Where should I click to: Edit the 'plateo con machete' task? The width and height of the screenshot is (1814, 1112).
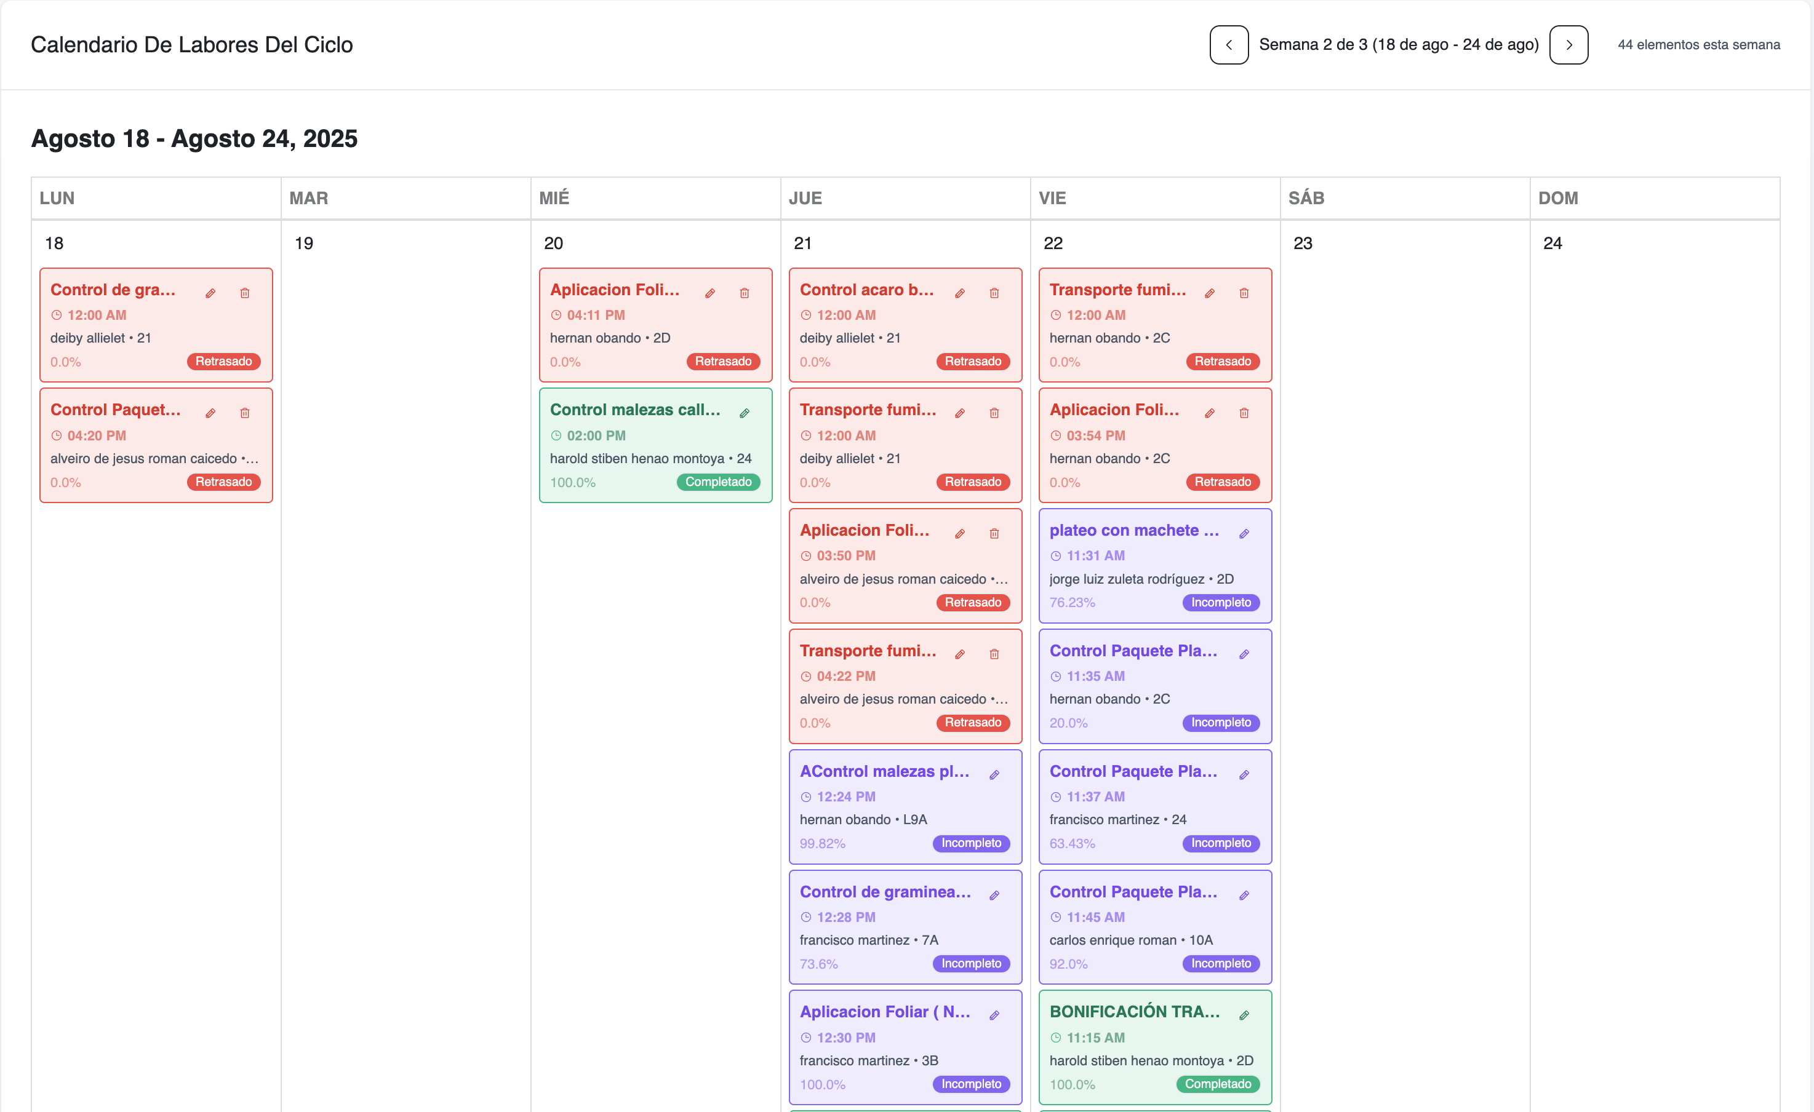(x=1244, y=534)
